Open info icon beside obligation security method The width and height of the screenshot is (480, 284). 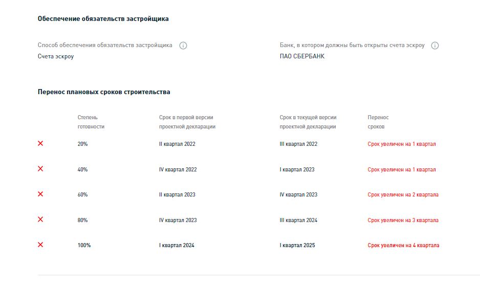tap(183, 46)
